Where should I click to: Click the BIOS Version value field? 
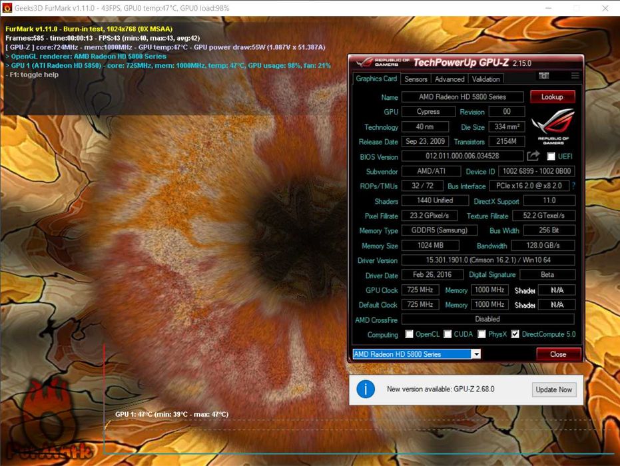(462, 156)
